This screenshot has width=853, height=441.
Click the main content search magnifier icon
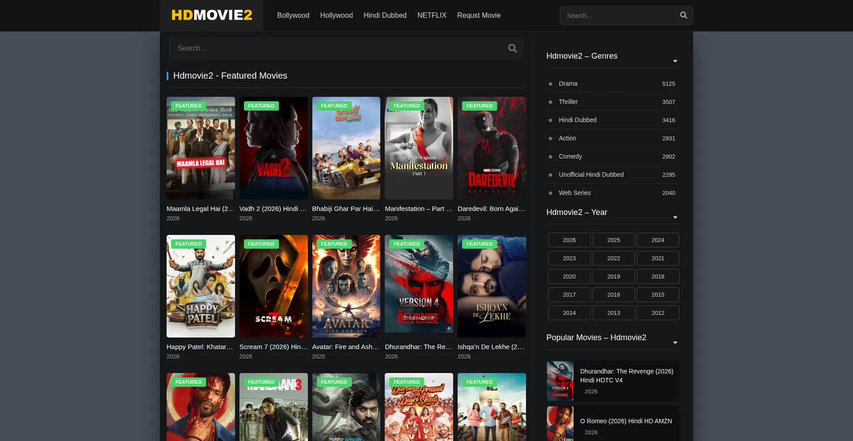pyautogui.click(x=512, y=48)
